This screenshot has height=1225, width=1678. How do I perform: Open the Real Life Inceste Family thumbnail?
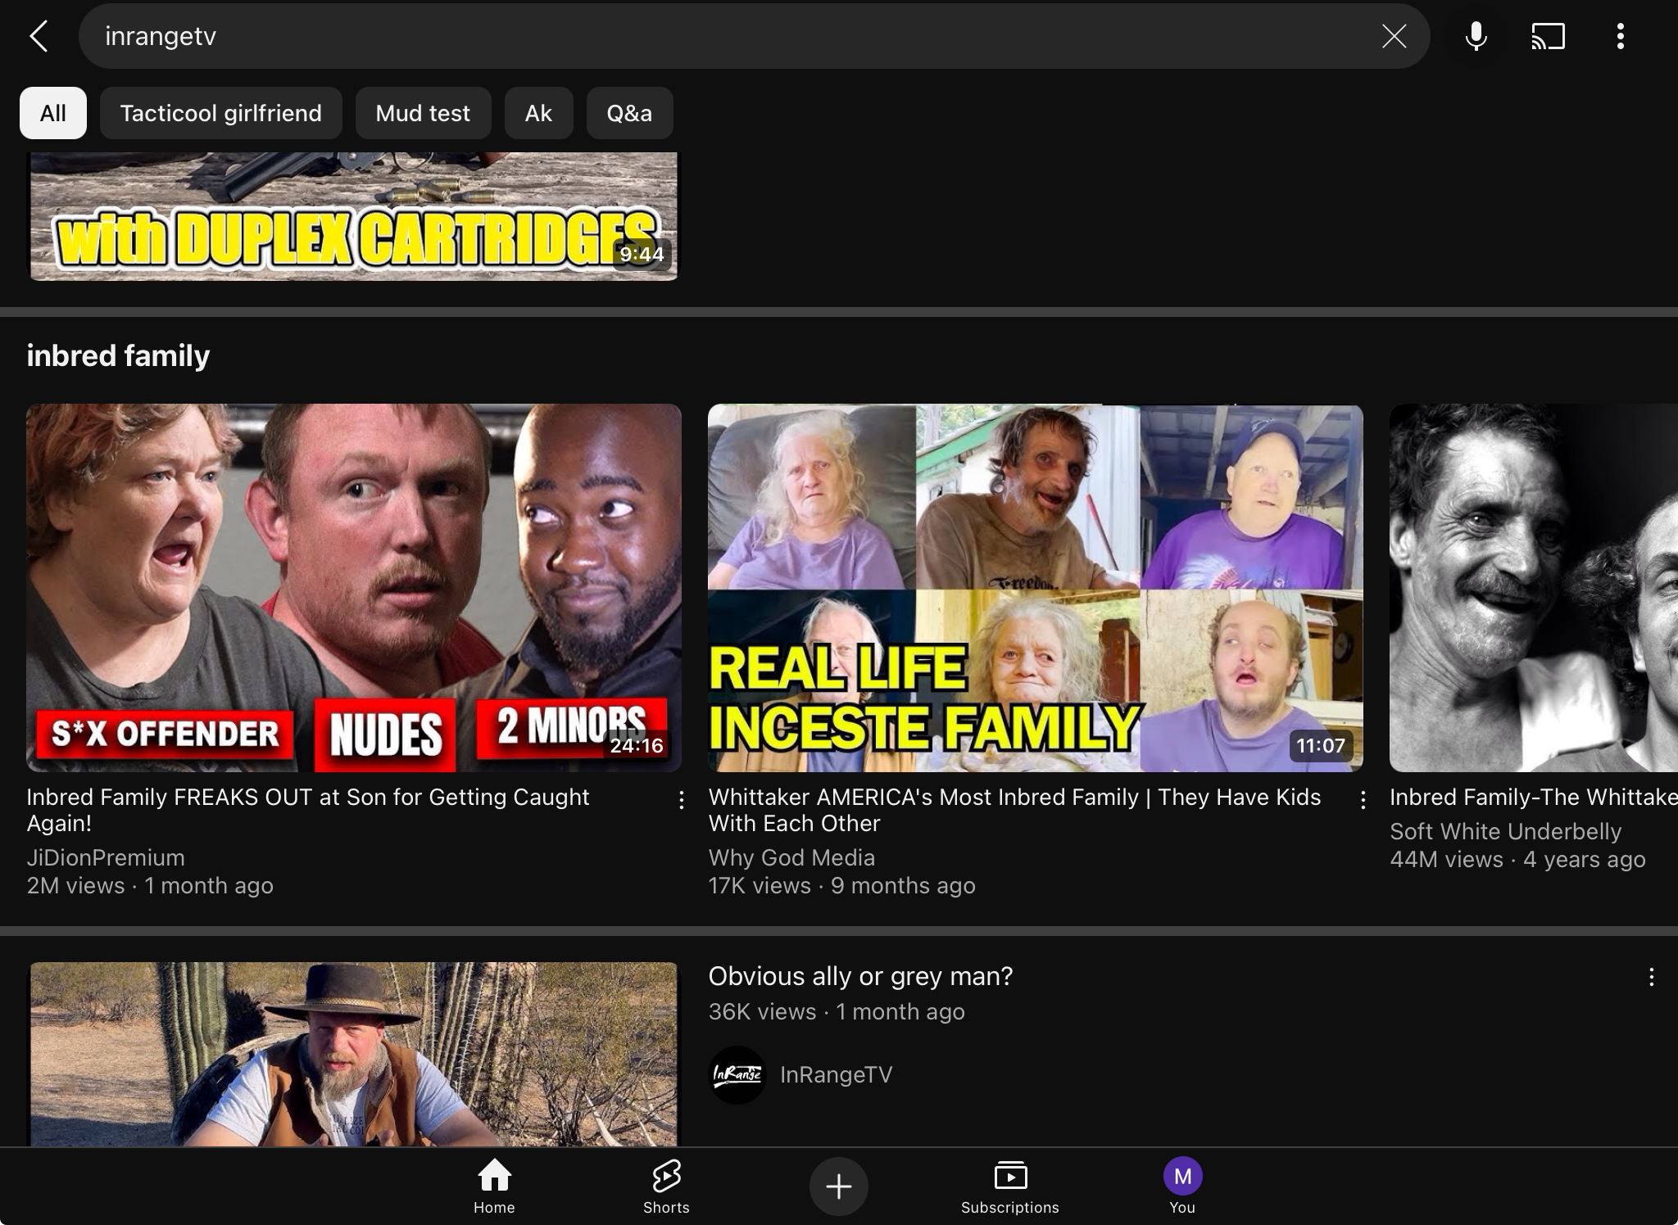click(x=1036, y=588)
